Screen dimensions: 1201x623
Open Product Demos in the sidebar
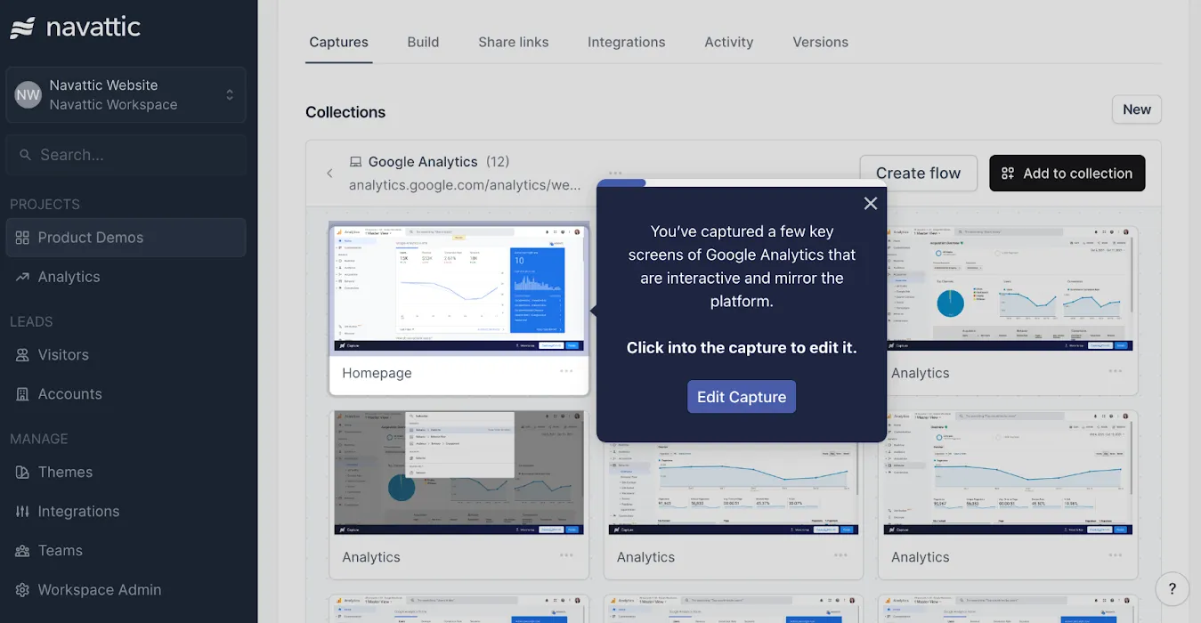point(126,238)
